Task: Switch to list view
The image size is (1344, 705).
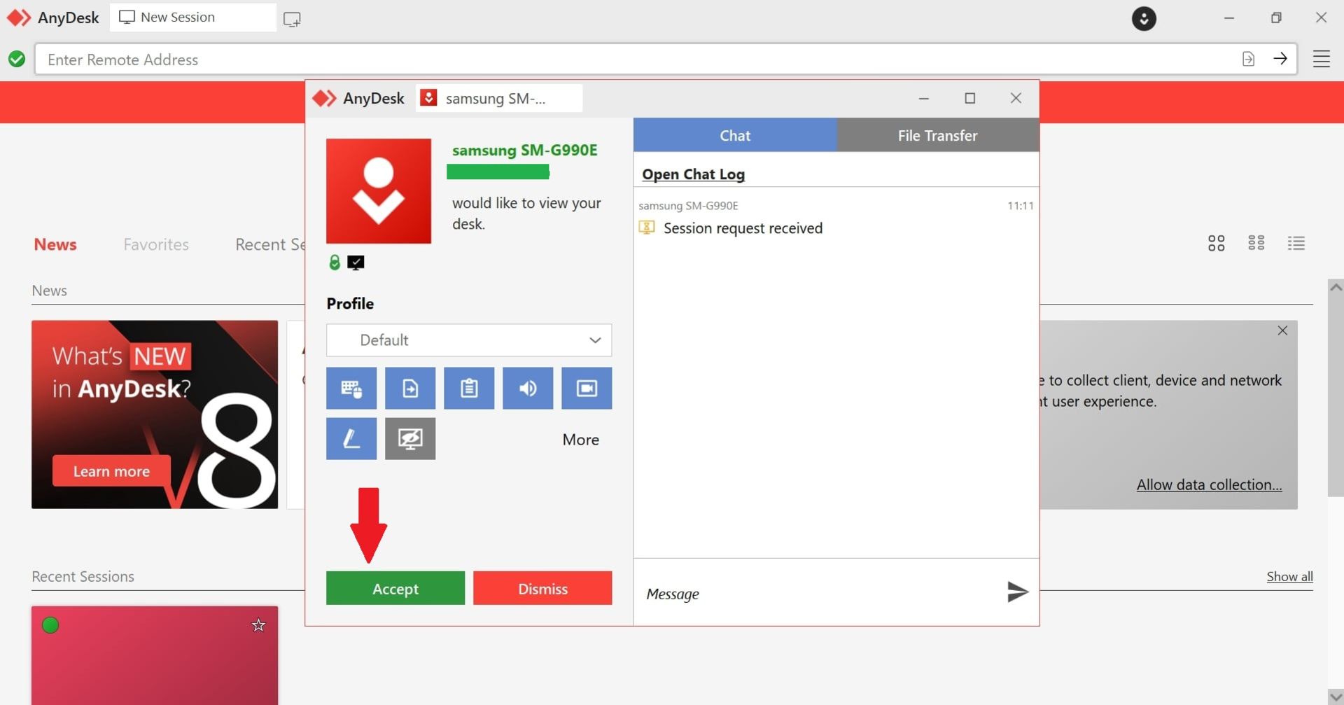Action: pyautogui.click(x=1296, y=243)
